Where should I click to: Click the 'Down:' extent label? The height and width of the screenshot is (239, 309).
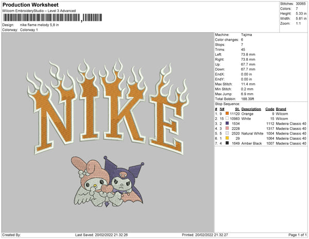tap(220, 69)
